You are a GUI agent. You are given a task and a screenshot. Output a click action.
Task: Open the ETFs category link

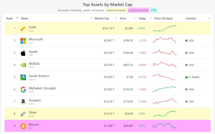click(x=154, y=10)
